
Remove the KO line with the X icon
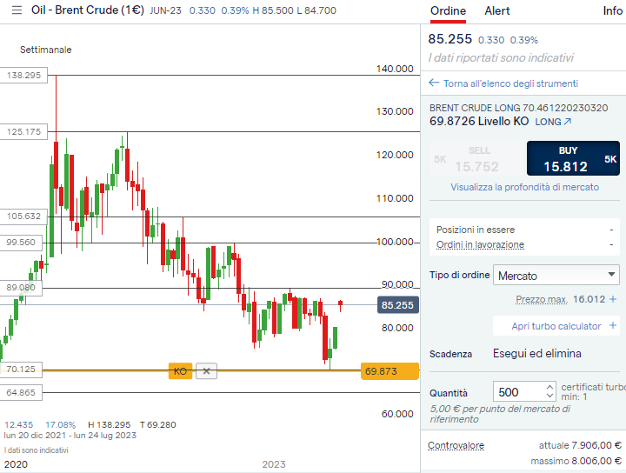coord(206,371)
